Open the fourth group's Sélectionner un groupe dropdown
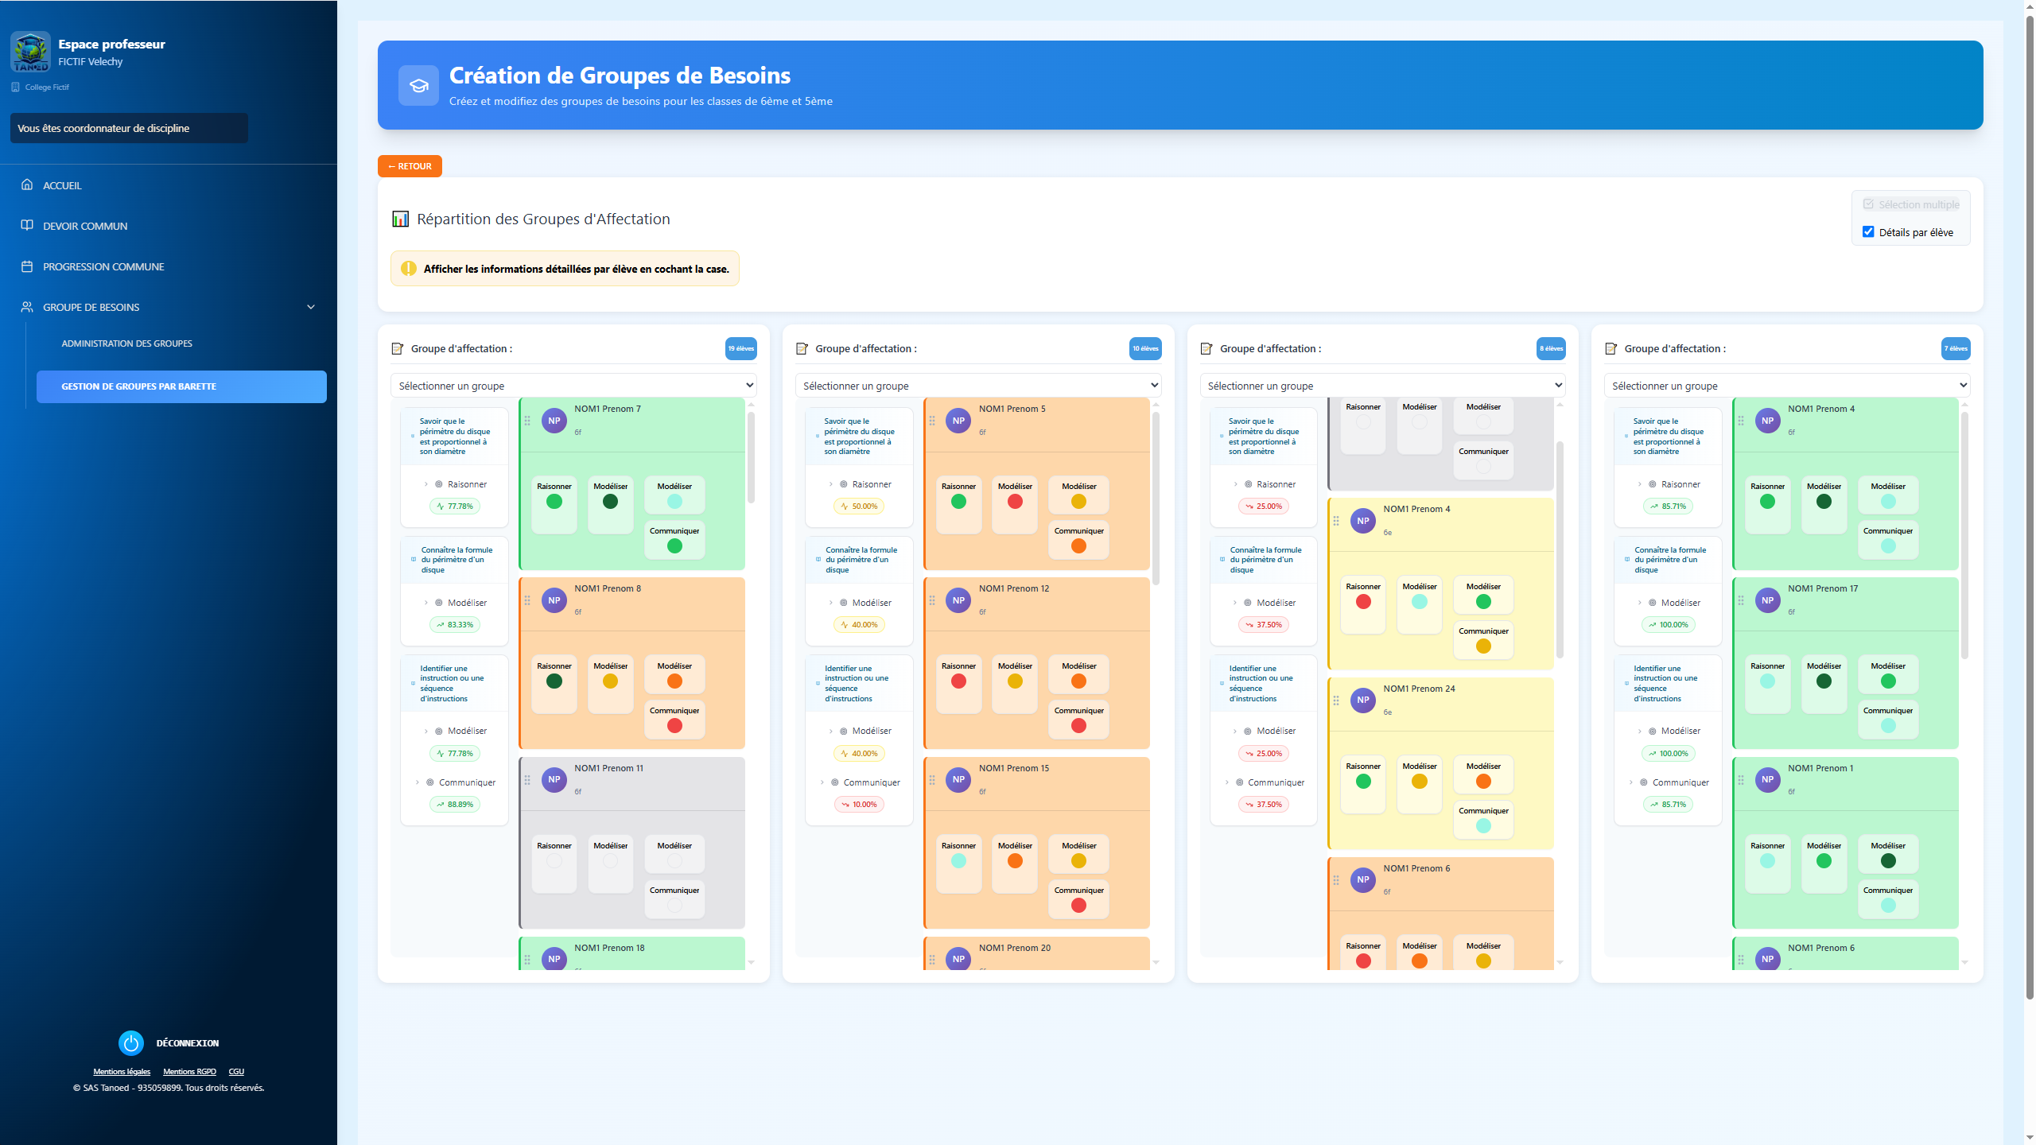This screenshot has height=1145, width=2036. click(1786, 386)
